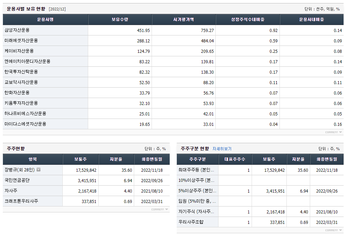Click the 대표주주수 column header
The image size is (345, 235).
click(x=235, y=159)
